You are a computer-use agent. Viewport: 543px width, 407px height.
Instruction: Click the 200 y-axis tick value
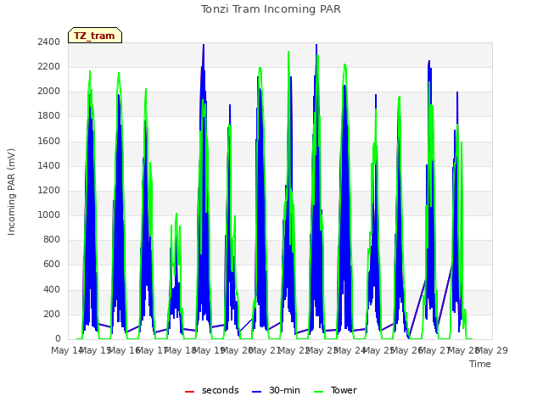(x=52, y=314)
